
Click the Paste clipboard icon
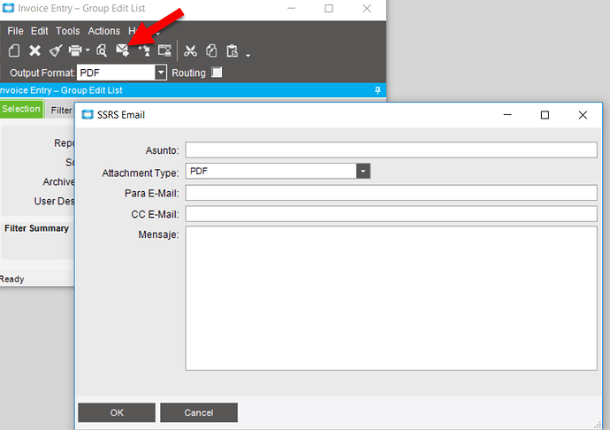tap(233, 50)
